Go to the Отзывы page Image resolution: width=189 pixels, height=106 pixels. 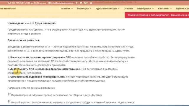click(x=128, y=9)
